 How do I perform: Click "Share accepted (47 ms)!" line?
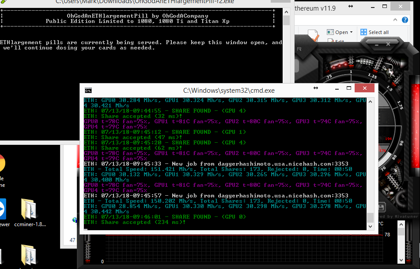click(133, 137)
